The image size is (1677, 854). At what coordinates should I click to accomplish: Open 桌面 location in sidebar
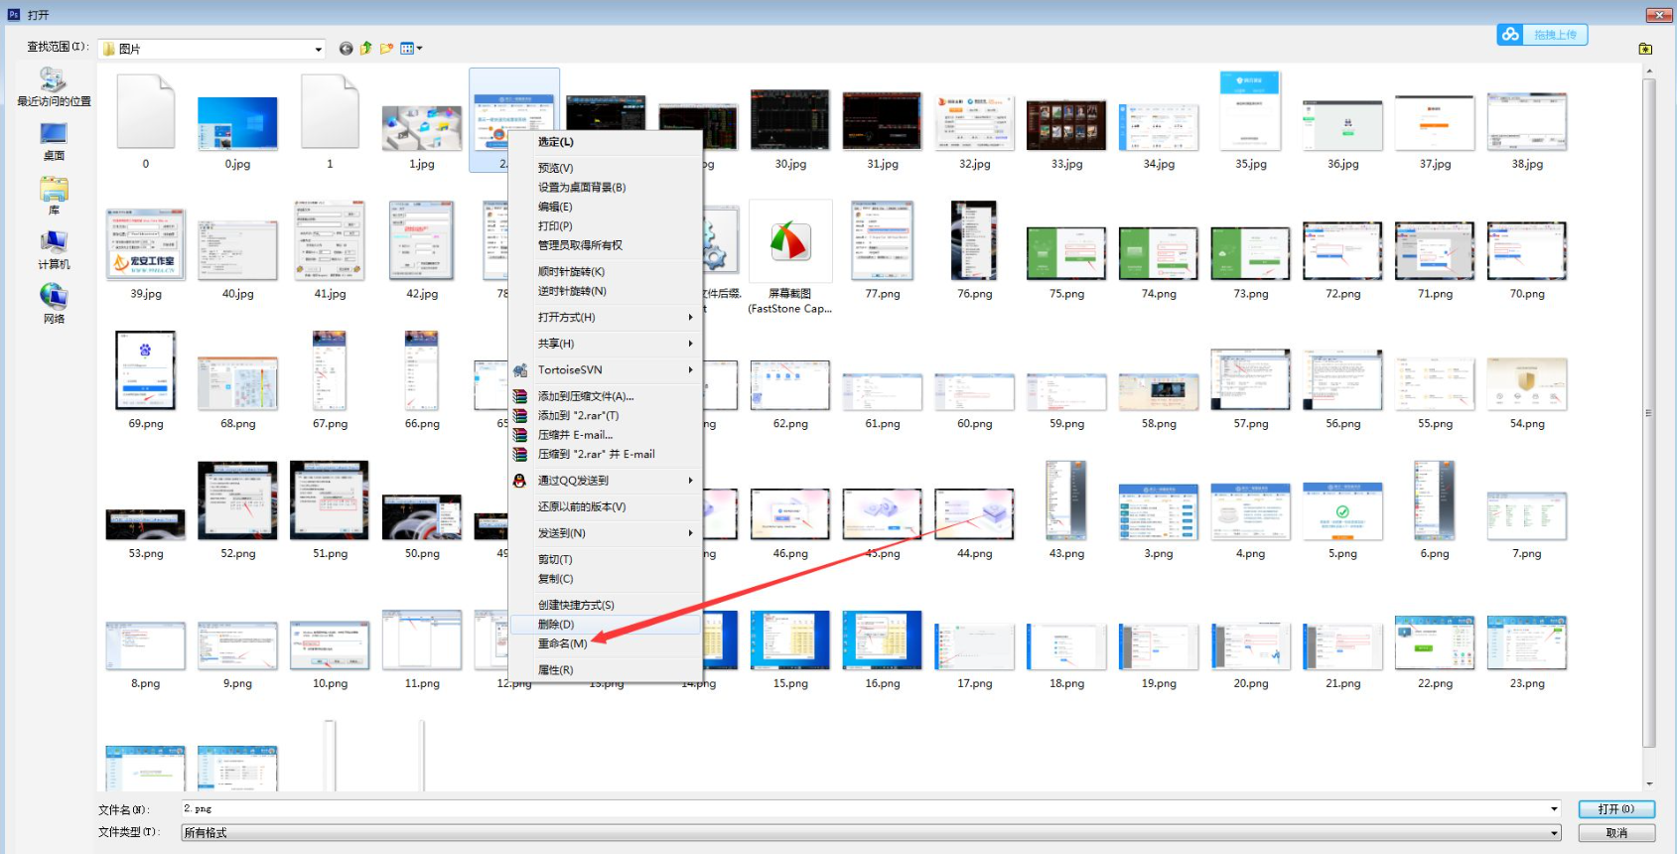tap(54, 141)
